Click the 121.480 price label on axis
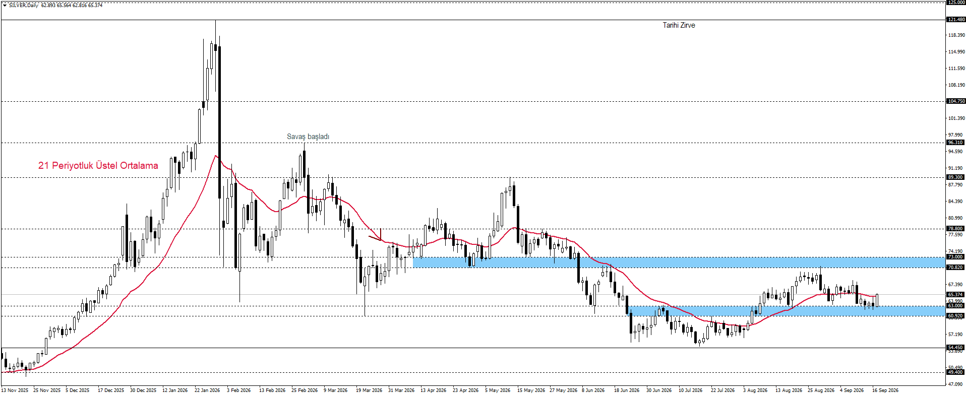This screenshot has height=396, width=966. click(955, 20)
